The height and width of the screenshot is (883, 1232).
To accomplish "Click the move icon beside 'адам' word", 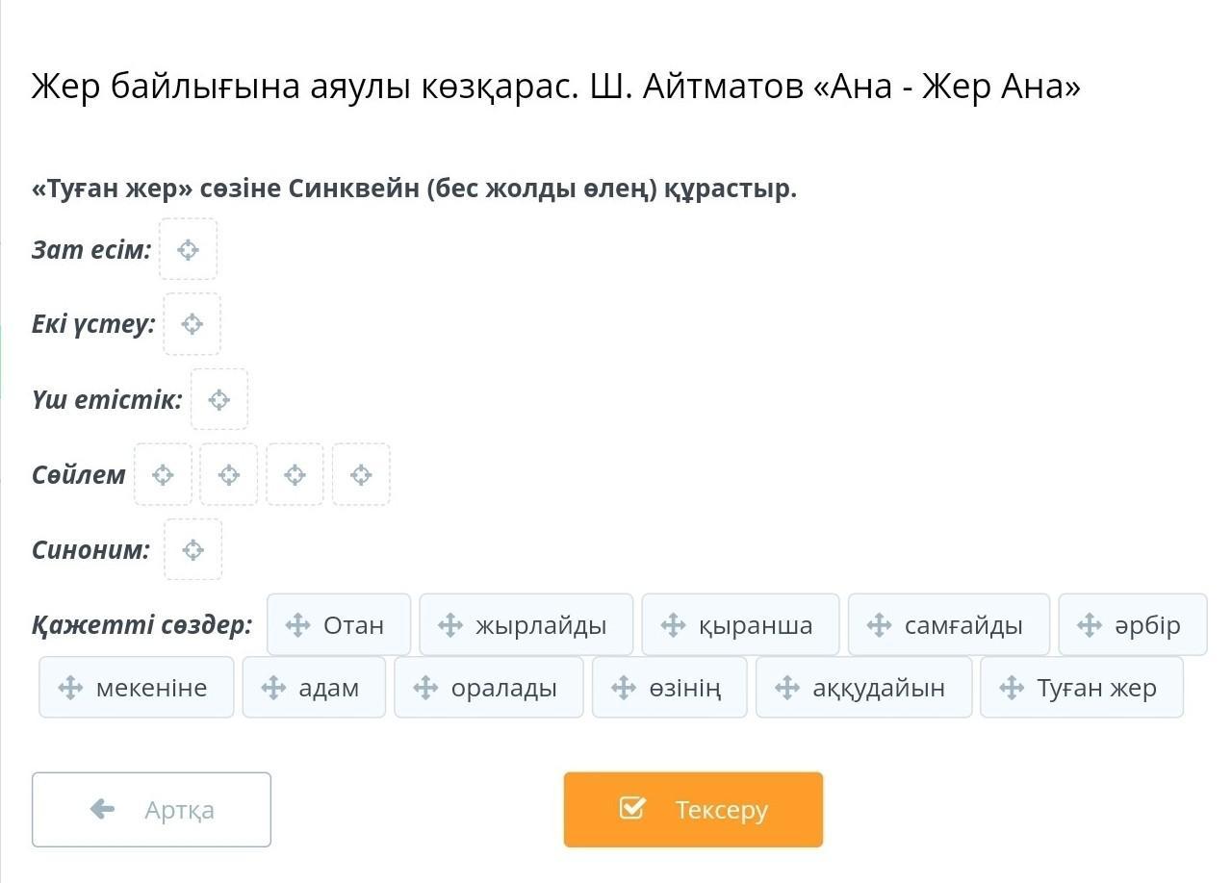I will pyautogui.click(x=274, y=688).
